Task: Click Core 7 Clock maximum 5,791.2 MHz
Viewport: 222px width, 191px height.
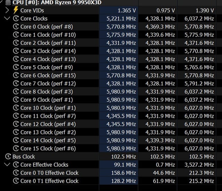Action: 199,83
